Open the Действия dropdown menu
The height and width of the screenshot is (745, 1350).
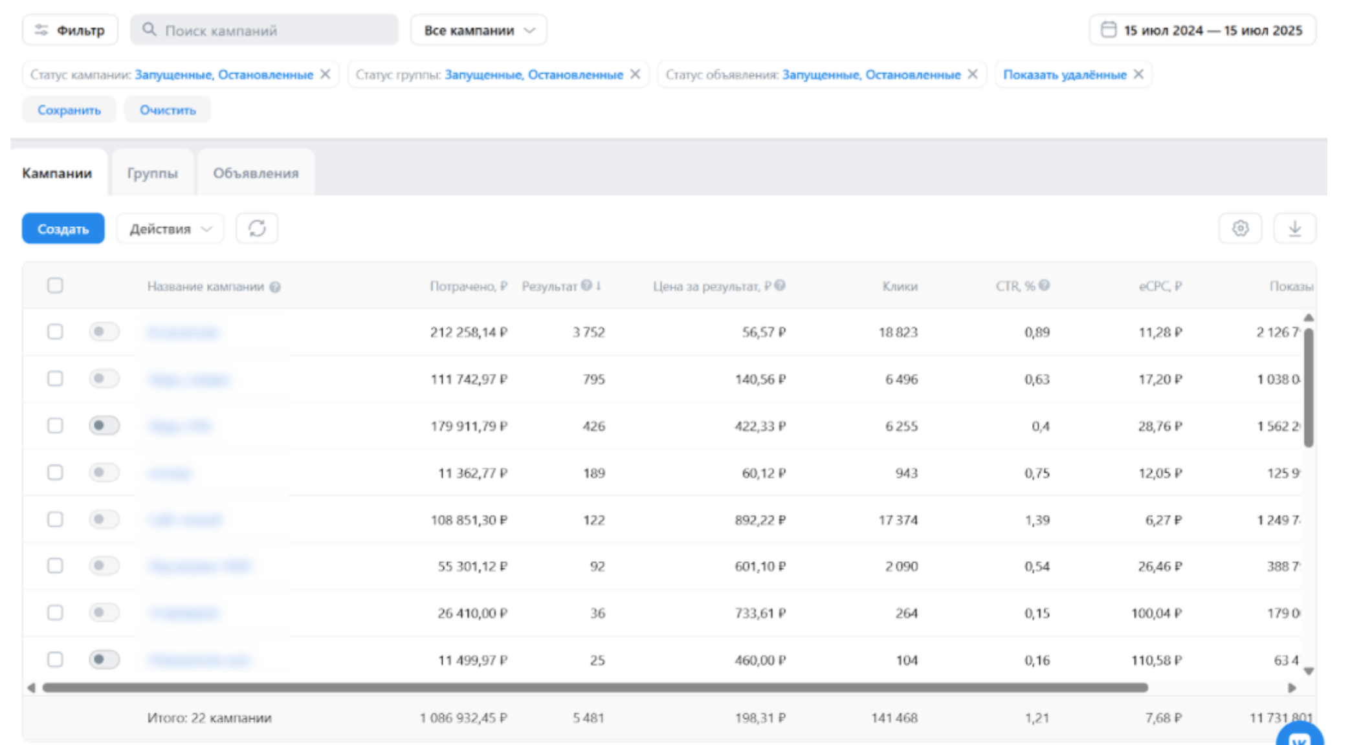tap(170, 229)
